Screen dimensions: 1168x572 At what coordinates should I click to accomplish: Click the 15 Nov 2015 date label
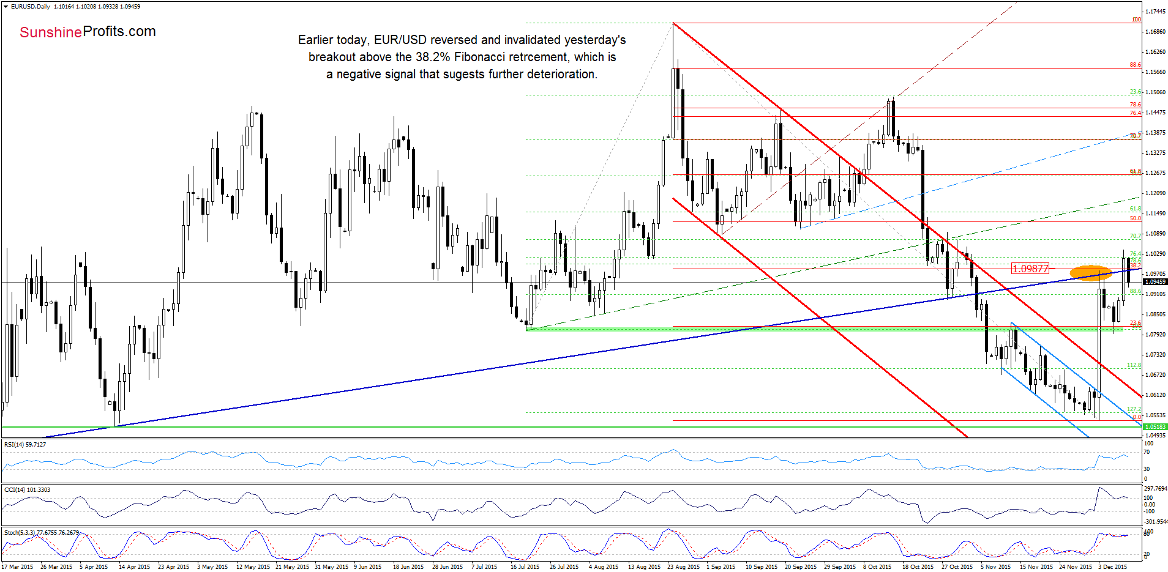tap(1036, 567)
